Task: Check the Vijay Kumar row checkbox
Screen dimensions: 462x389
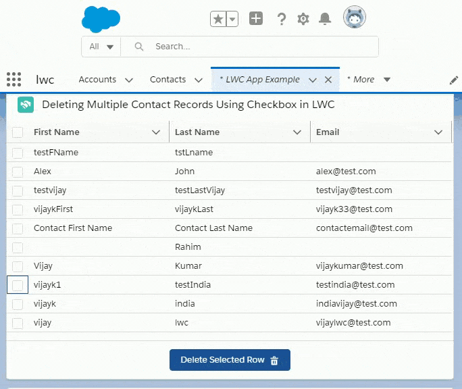Action: 18,266
